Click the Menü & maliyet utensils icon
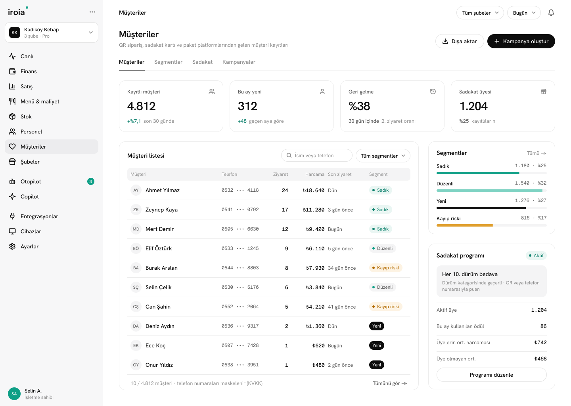The image size is (571, 406). tap(12, 101)
